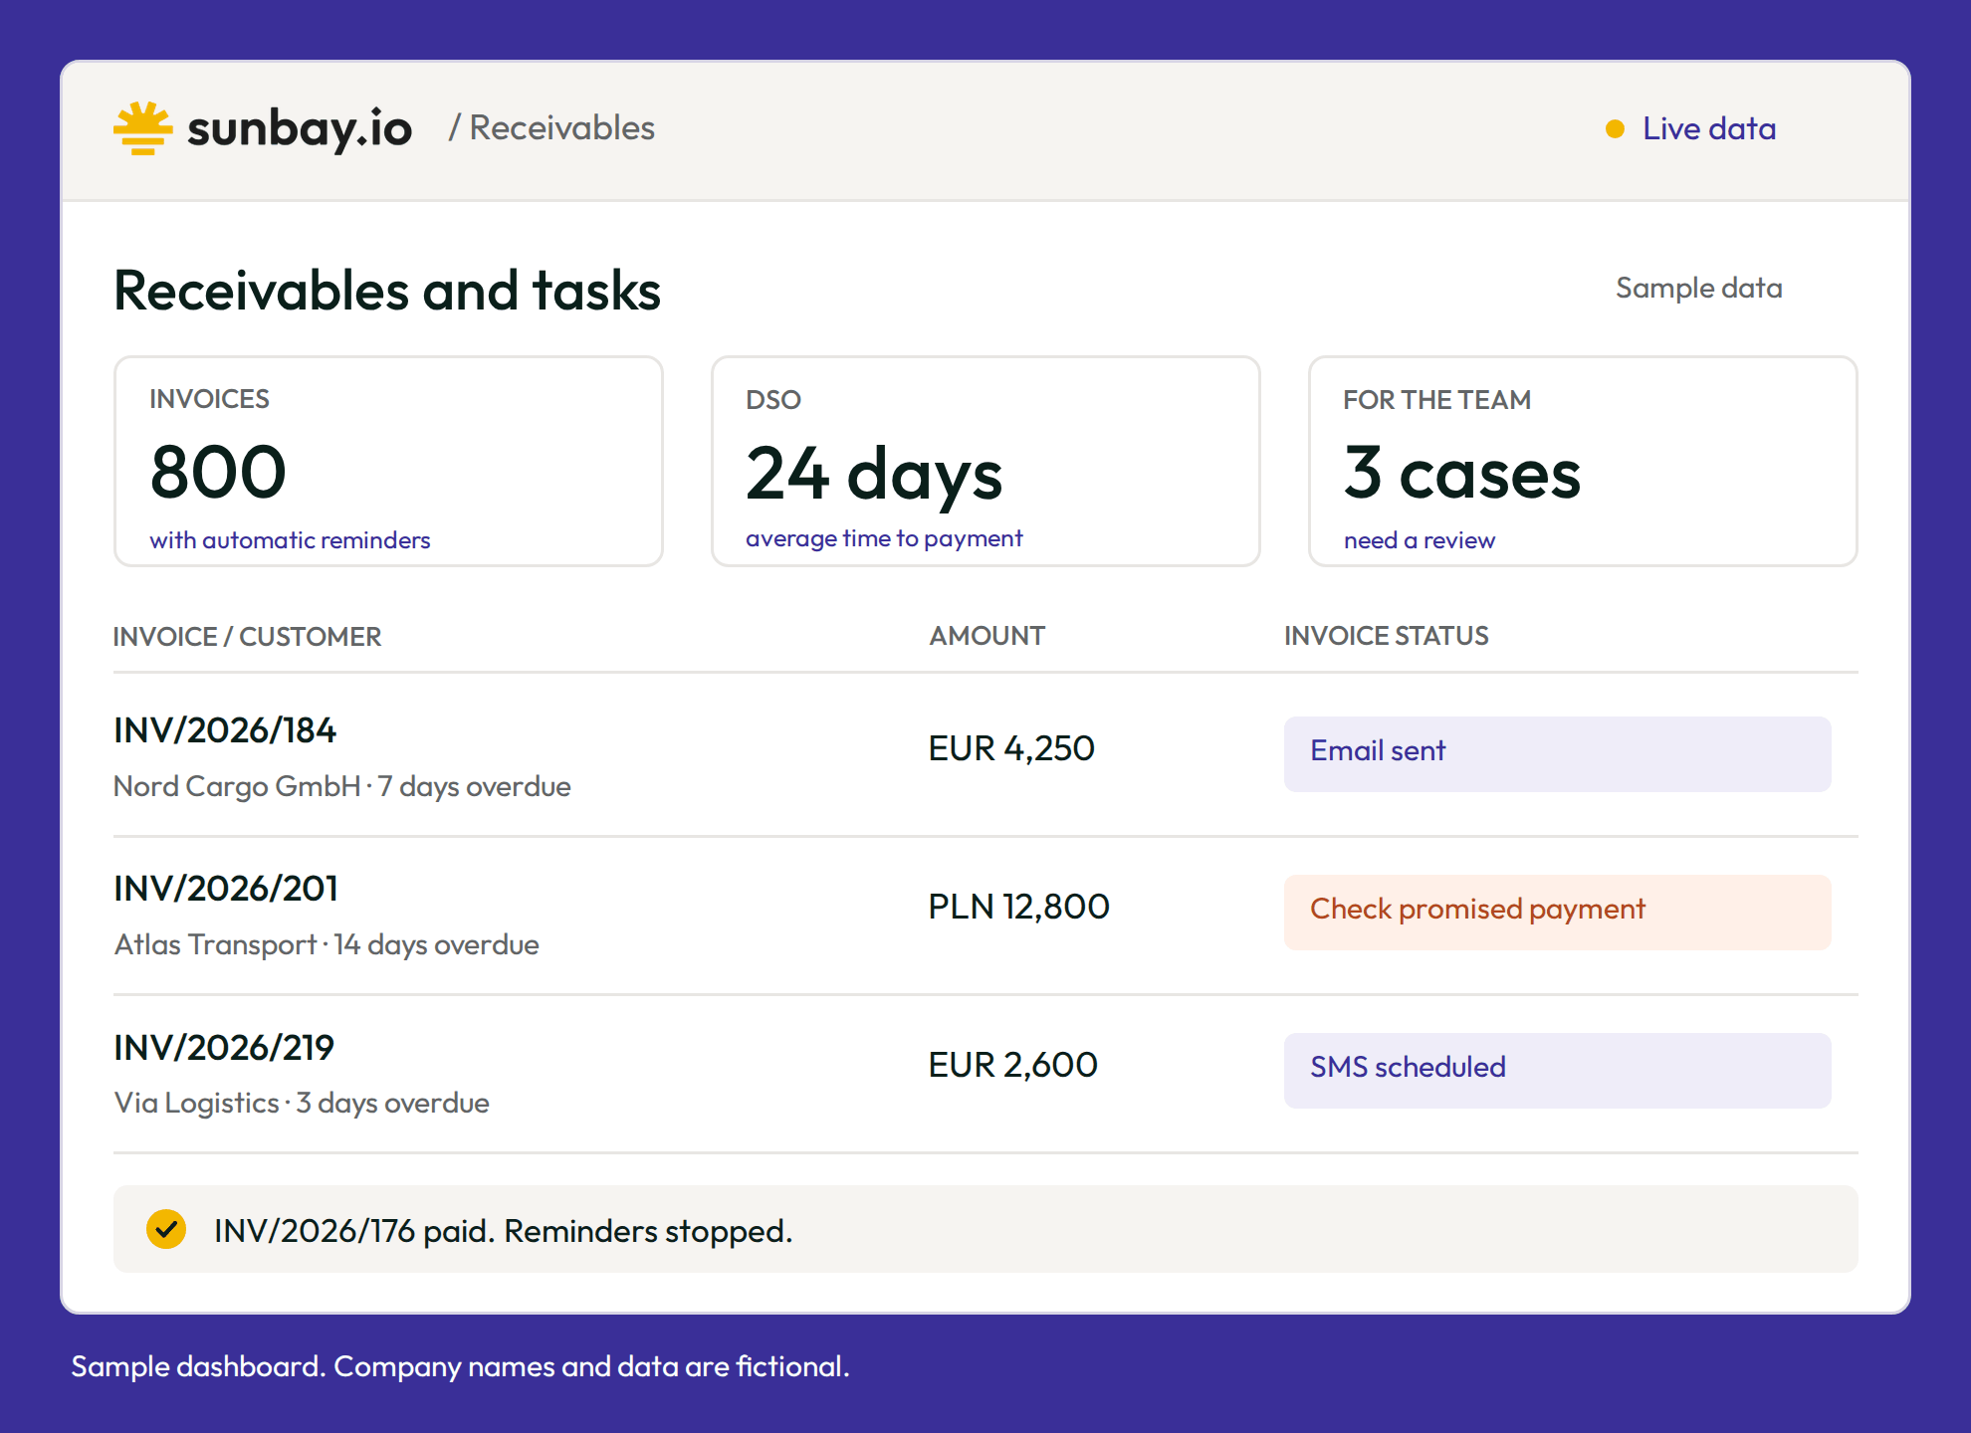The height and width of the screenshot is (1433, 1971).
Task: Select the DSO 24 days card
Action: point(985,461)
